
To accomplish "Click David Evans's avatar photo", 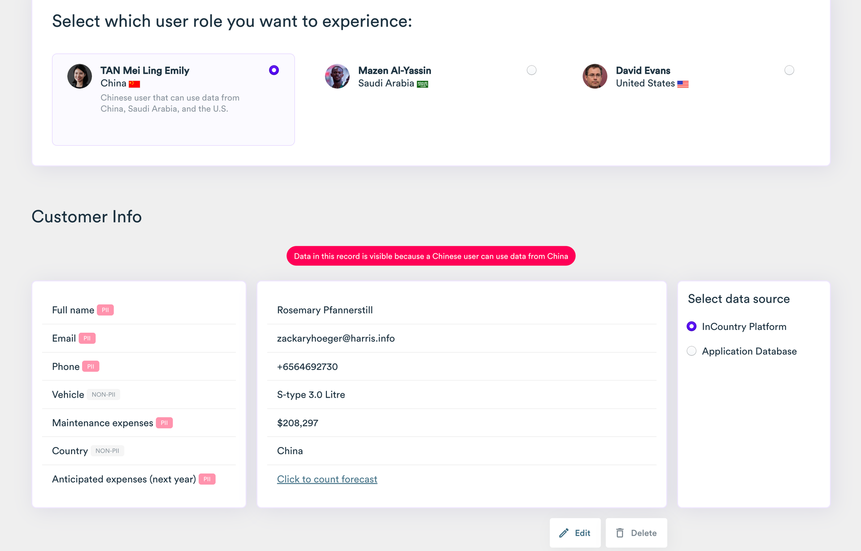I will coord(595,76).
